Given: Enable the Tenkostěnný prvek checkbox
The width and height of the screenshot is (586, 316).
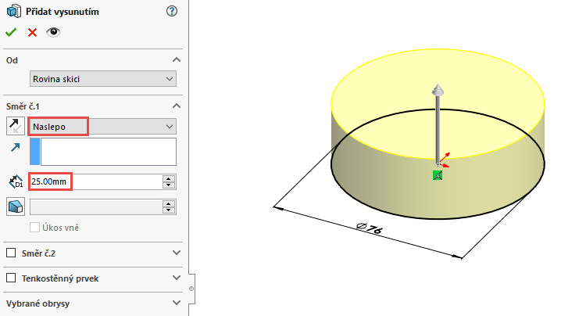Looking at the screenshot, I should [x=11, y=278].
